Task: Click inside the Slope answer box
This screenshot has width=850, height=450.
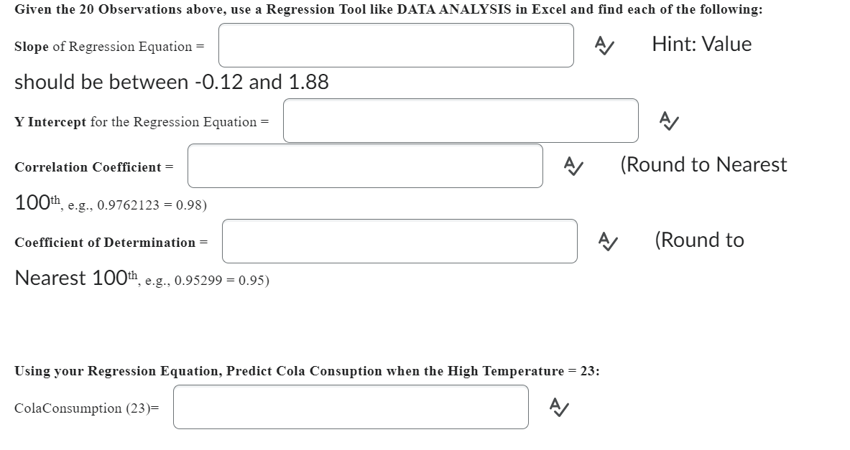Action: [395, 45]
